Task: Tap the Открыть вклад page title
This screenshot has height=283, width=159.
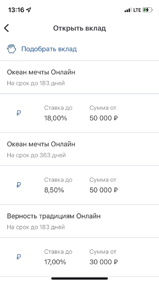Action: 79,28
